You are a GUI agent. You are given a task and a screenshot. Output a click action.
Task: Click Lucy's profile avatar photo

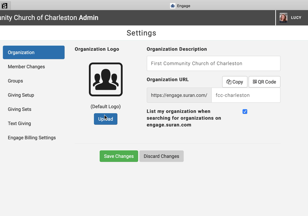tap(283, 18)
